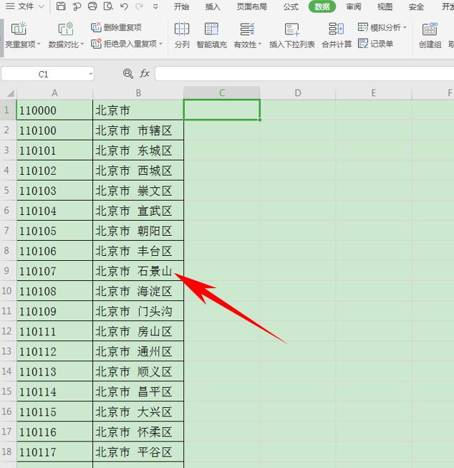Switch to the 插入 tab
Viewport: 454px width, 468px height.
213,6
